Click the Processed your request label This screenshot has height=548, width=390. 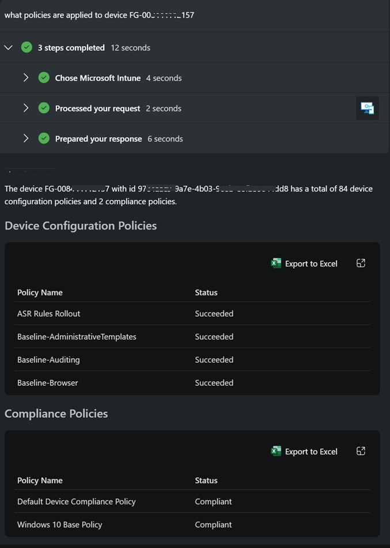tap(97, 108)
